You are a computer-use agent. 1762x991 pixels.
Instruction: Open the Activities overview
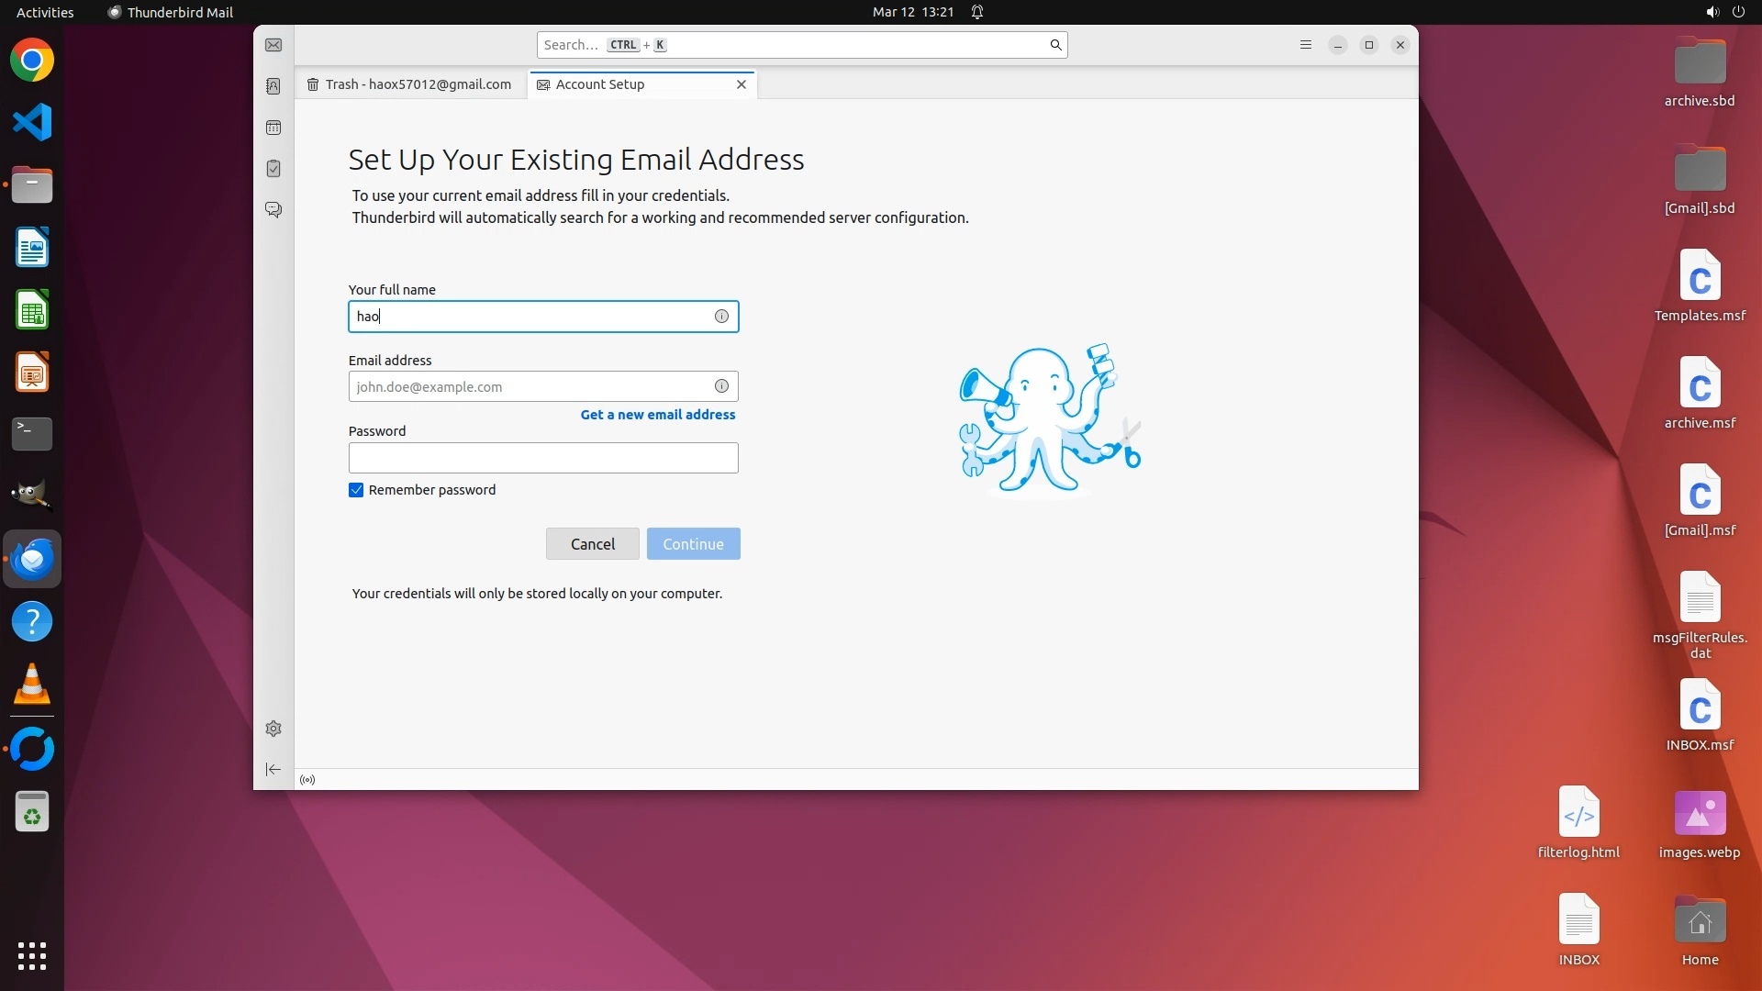click(45, 12)
